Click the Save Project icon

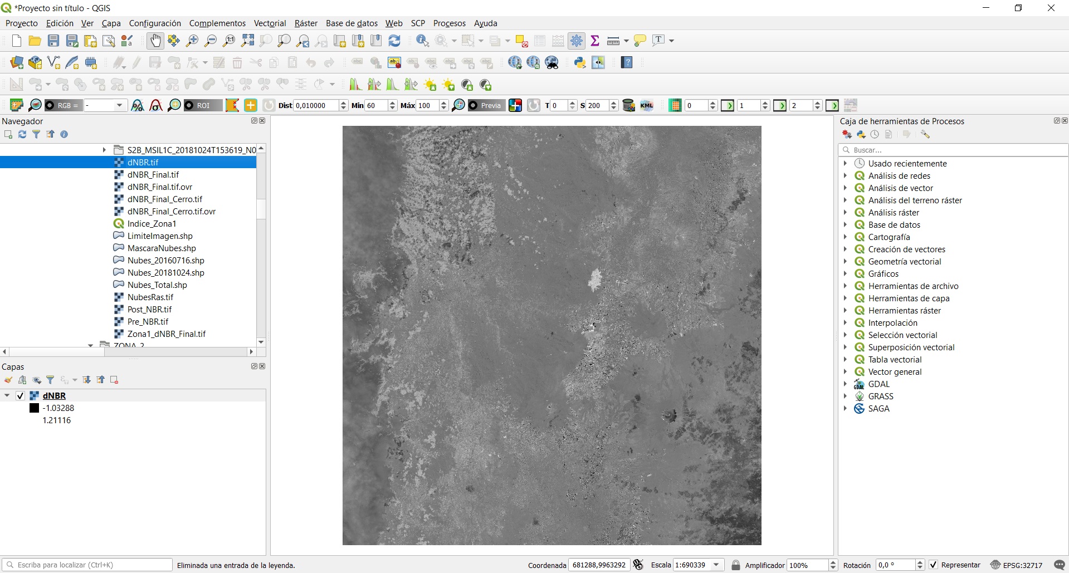coord(53,41)
